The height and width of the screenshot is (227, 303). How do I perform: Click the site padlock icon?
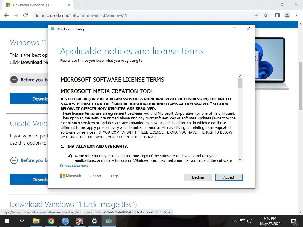[x=37, y=15]
